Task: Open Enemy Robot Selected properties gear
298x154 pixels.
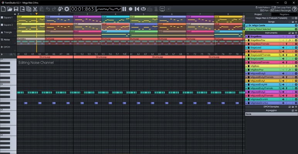Action: pyautogui.click(x=296, y=29)
